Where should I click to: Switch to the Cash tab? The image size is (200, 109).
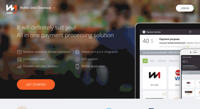[152, 61]
